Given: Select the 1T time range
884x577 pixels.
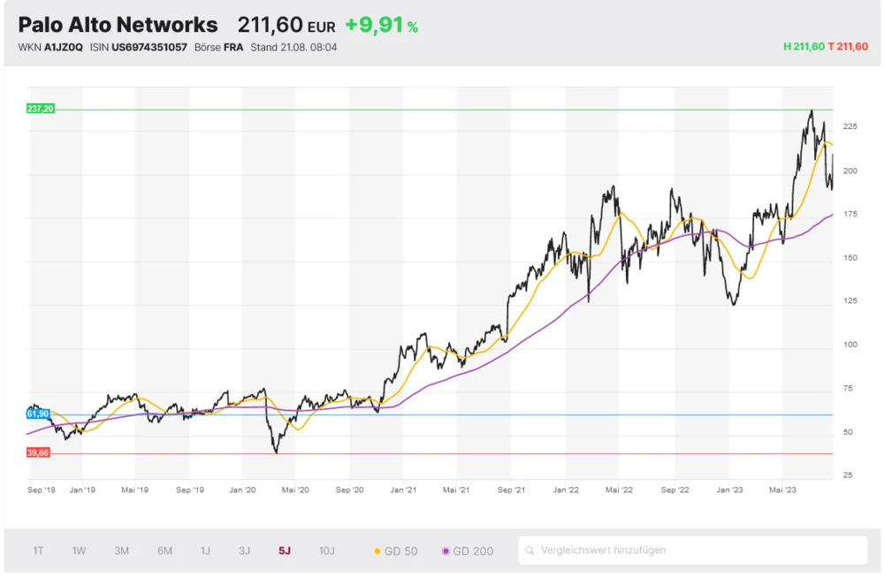Looking at the screenshot, I should (x=38, y=550).
